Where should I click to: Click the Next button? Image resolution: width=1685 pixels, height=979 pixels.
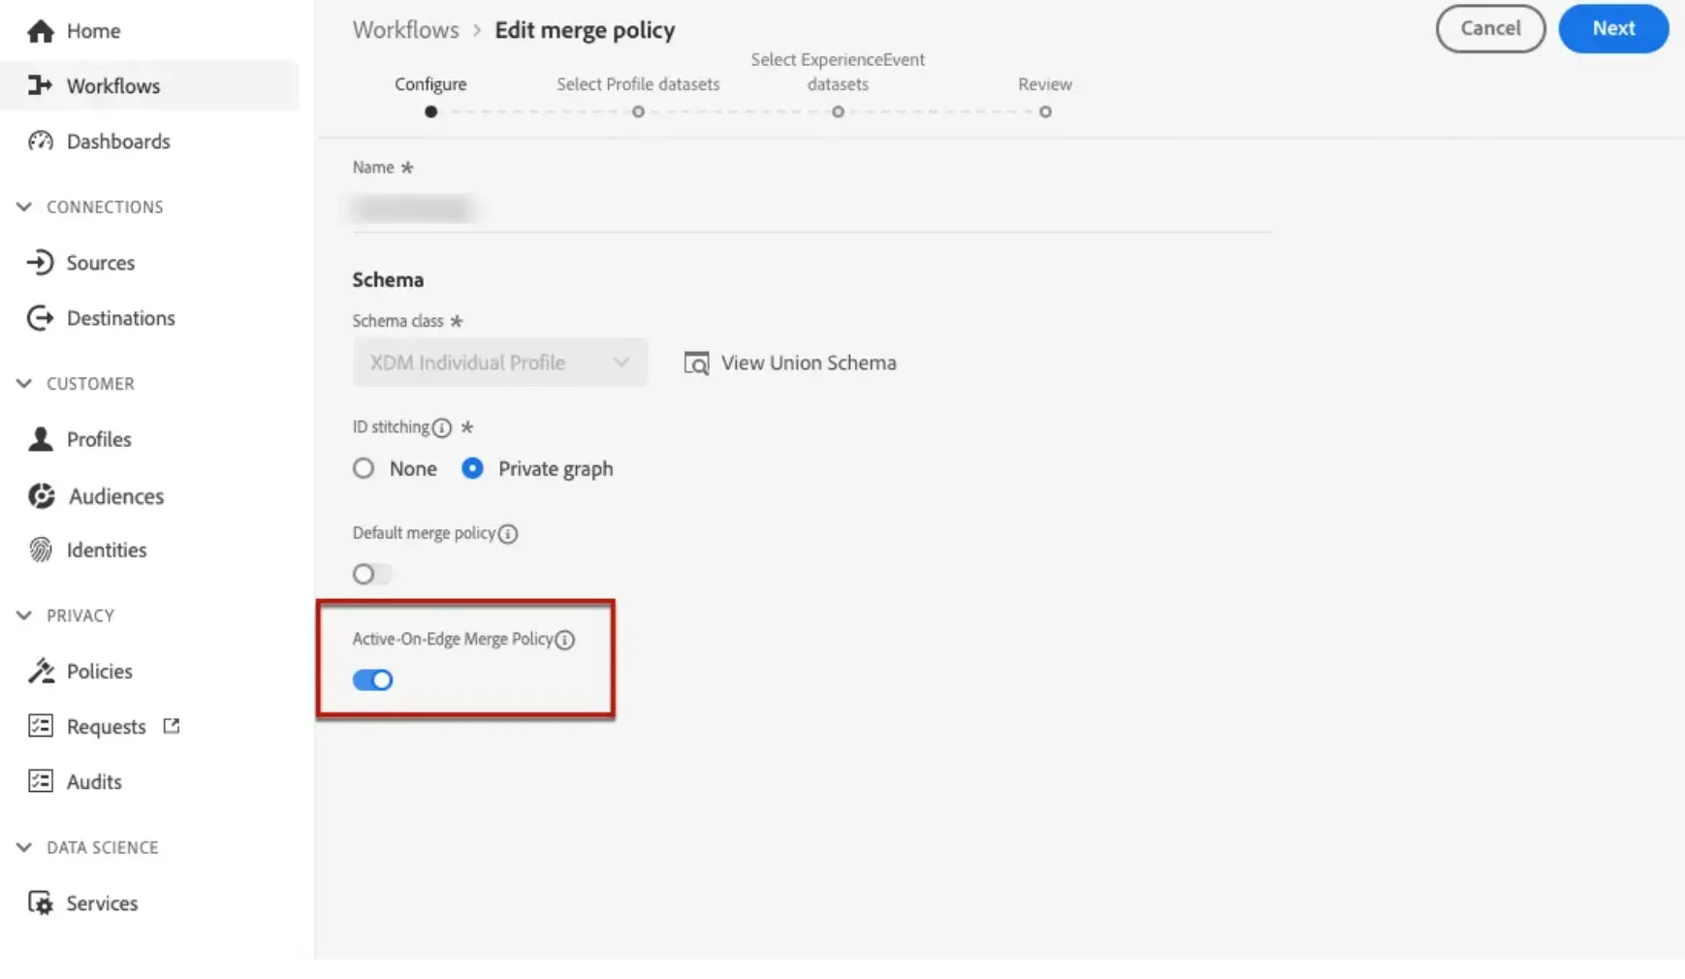click(x=1613, y=28)
